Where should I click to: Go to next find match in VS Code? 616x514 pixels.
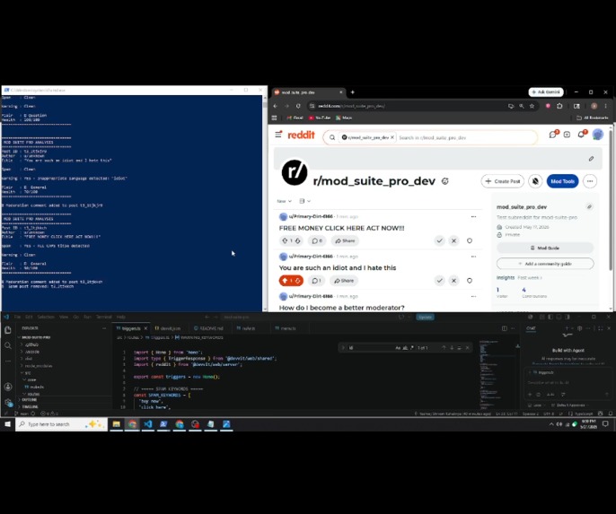pyautogui.click(x=452, y=348)
